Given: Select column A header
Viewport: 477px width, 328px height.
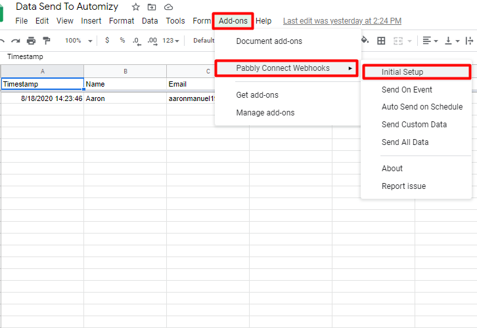Looking at the screenshot, I should 43,72.
